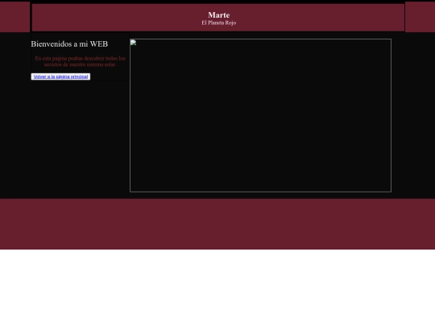Open the 'Volver a la página principal' link

point(60,76)
